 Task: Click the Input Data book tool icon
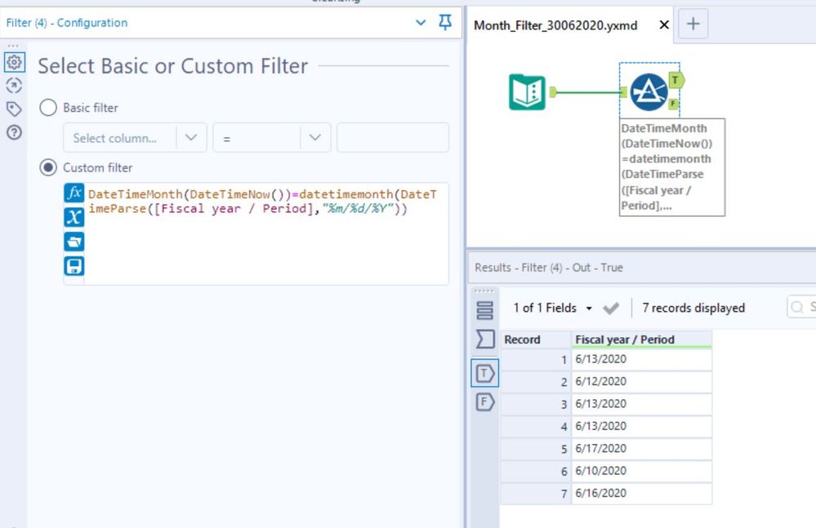(527, 92)
